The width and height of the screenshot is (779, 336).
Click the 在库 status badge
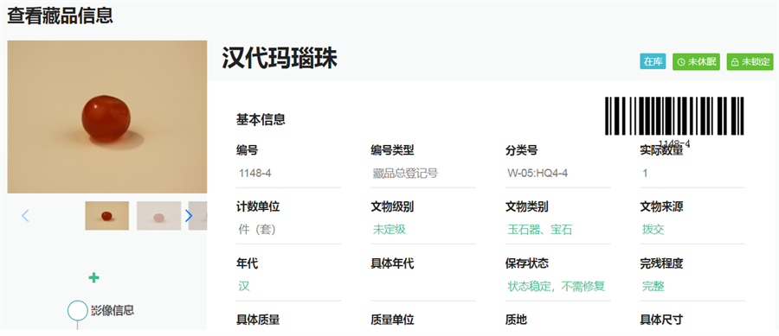[x=653, y=62]
